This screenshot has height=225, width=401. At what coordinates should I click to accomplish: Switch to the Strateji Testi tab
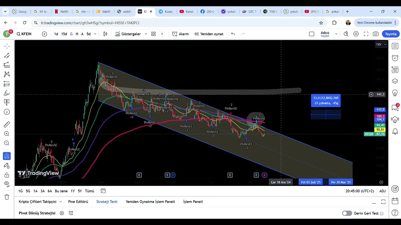107,202
